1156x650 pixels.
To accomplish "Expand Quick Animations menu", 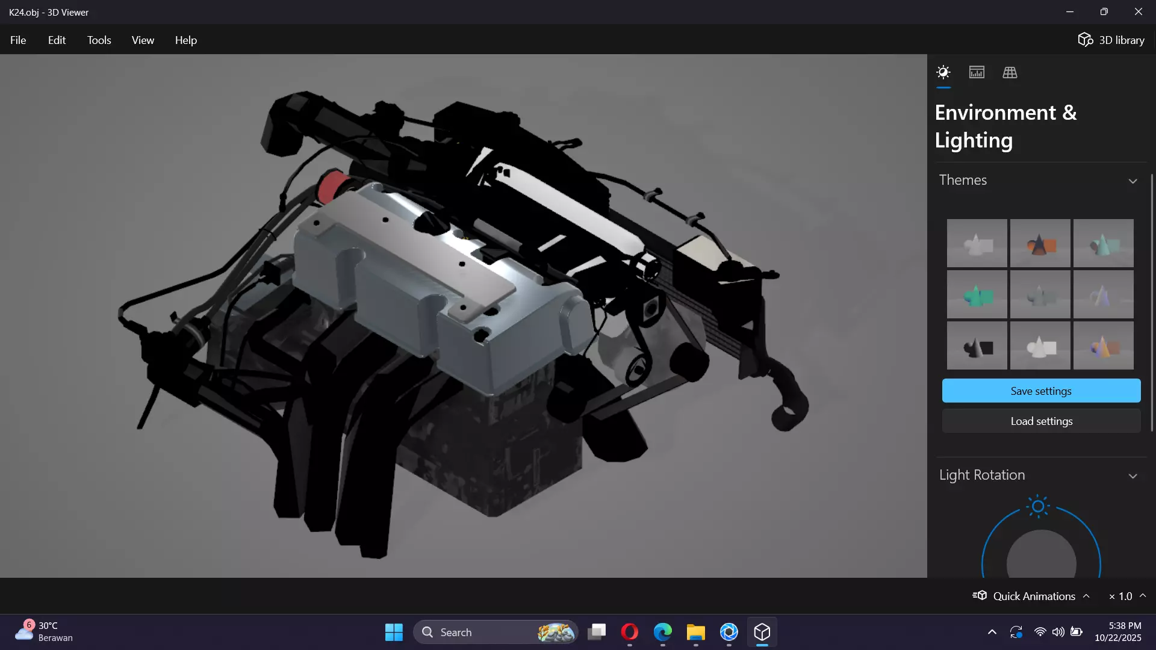I will (x=1031, y=596).
